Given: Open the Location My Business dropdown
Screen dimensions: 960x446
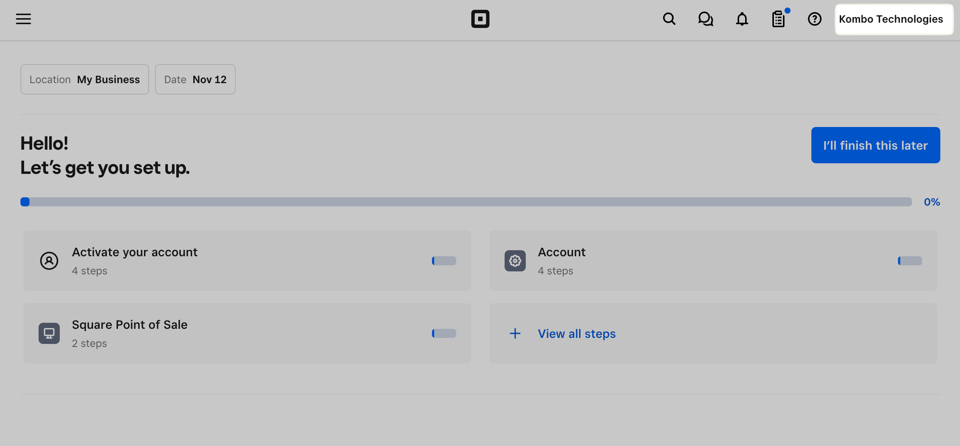Looking at the screenshot, I should [85, 79].
